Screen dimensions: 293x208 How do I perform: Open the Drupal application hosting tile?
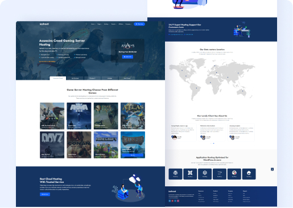[249, 174]
